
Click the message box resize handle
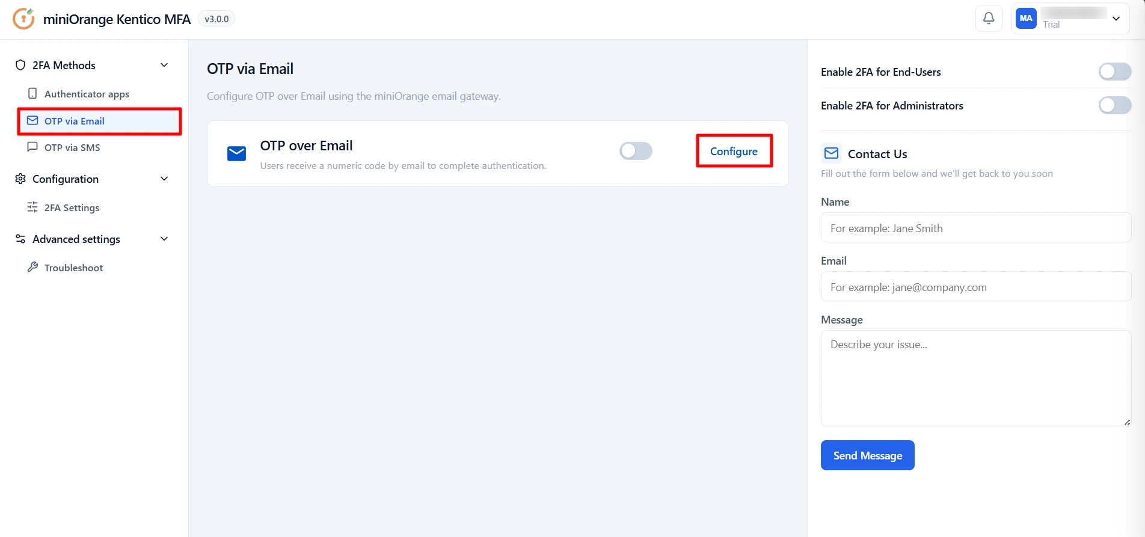1127,422
